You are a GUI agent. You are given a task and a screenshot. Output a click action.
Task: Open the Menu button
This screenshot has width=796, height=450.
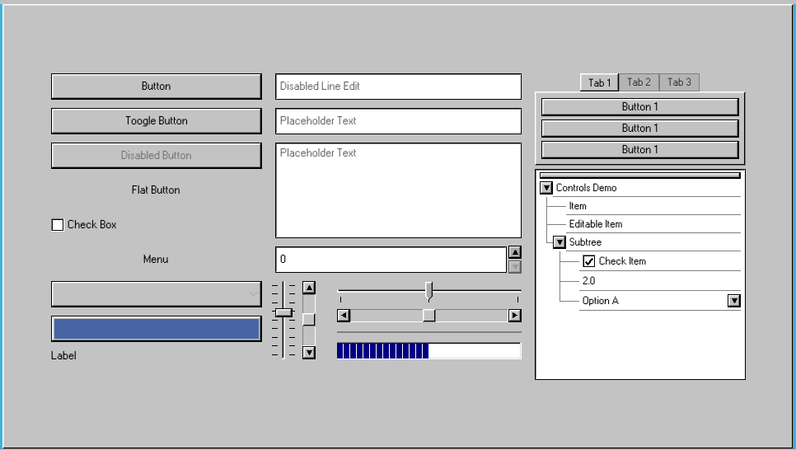tap(156, 259)
